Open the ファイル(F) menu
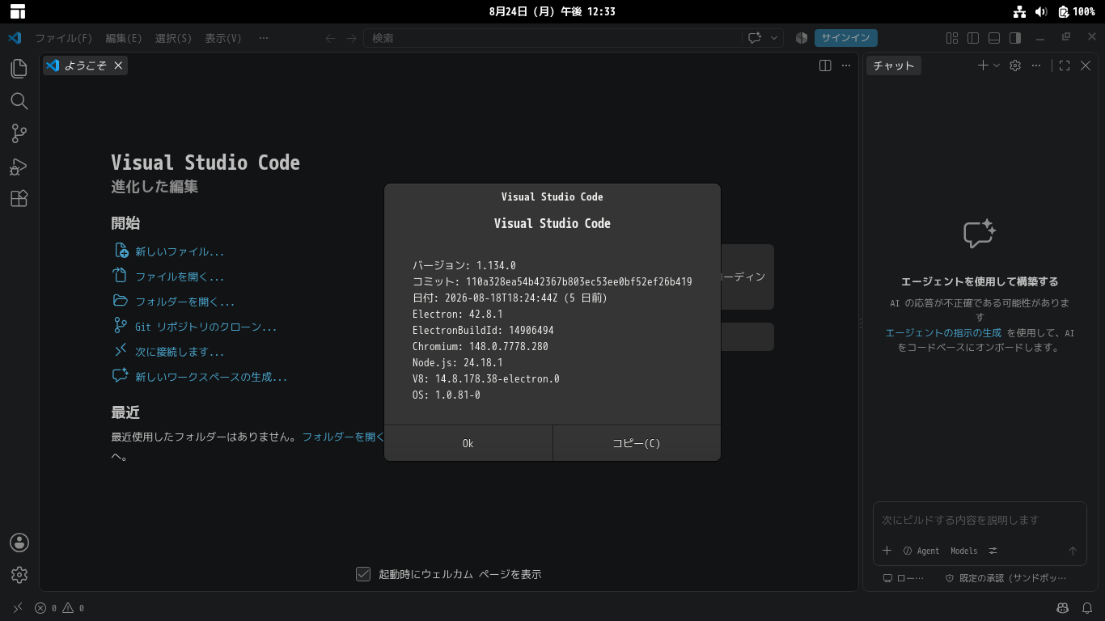 click(64, 38)
